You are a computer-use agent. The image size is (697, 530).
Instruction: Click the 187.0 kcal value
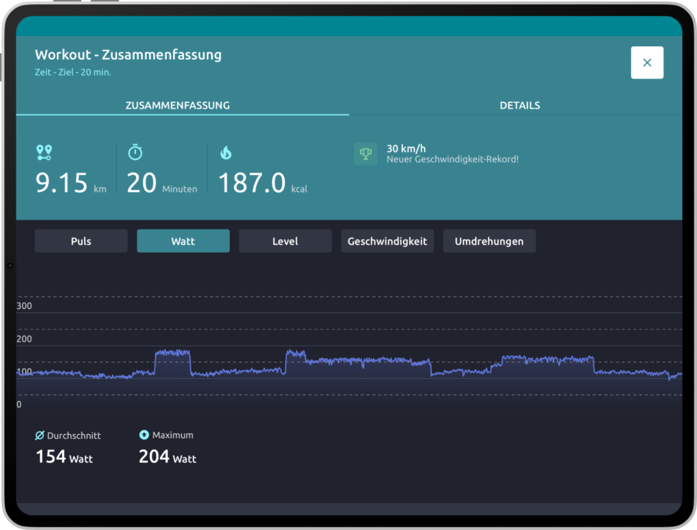tap(262, 182)
